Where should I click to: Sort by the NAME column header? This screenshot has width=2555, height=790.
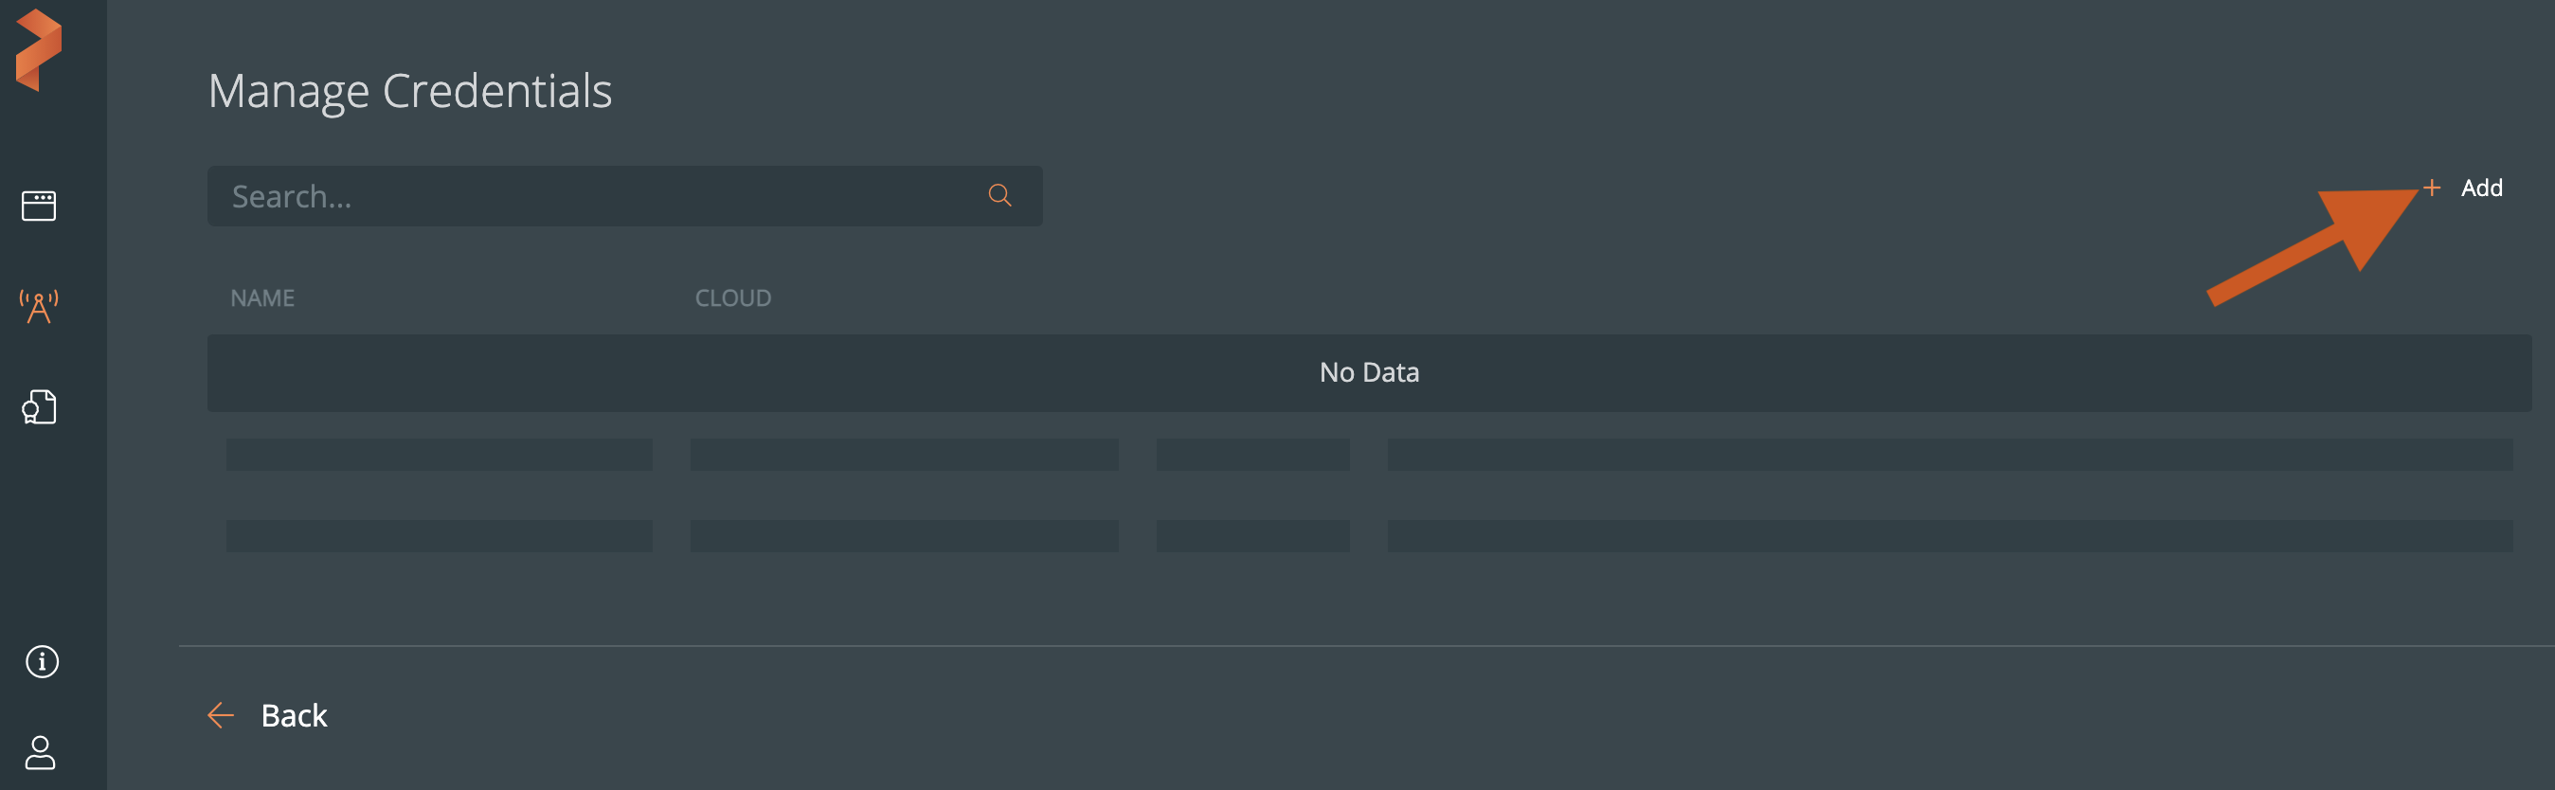(261, 298)
